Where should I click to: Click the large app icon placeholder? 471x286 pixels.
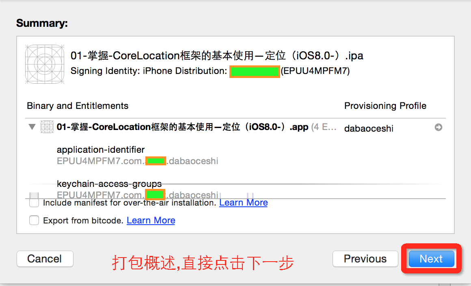(44, 64)
